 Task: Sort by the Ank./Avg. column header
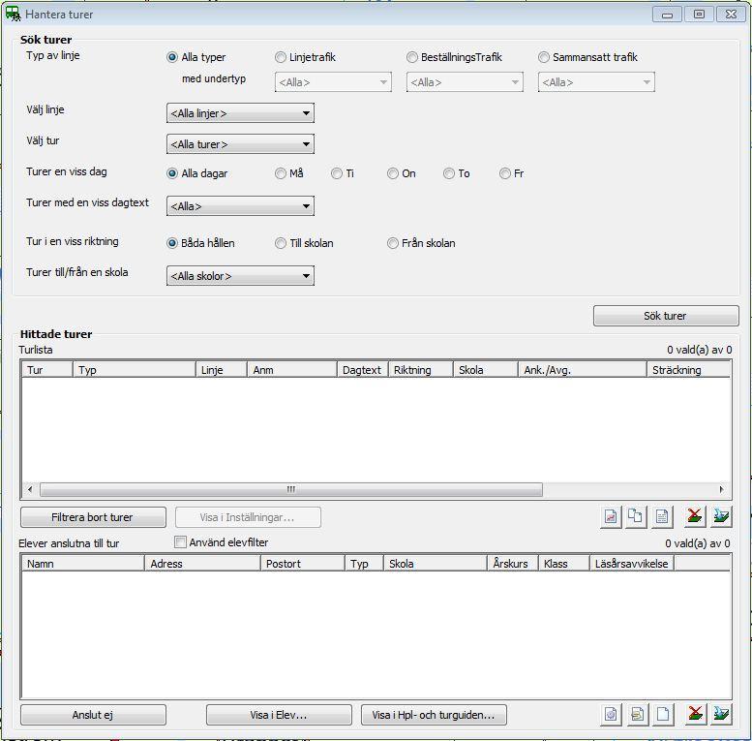(583, 370)
